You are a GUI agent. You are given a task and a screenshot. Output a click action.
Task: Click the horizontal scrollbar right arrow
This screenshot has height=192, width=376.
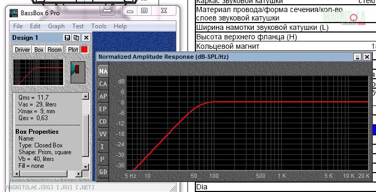(x=78, y=174)
